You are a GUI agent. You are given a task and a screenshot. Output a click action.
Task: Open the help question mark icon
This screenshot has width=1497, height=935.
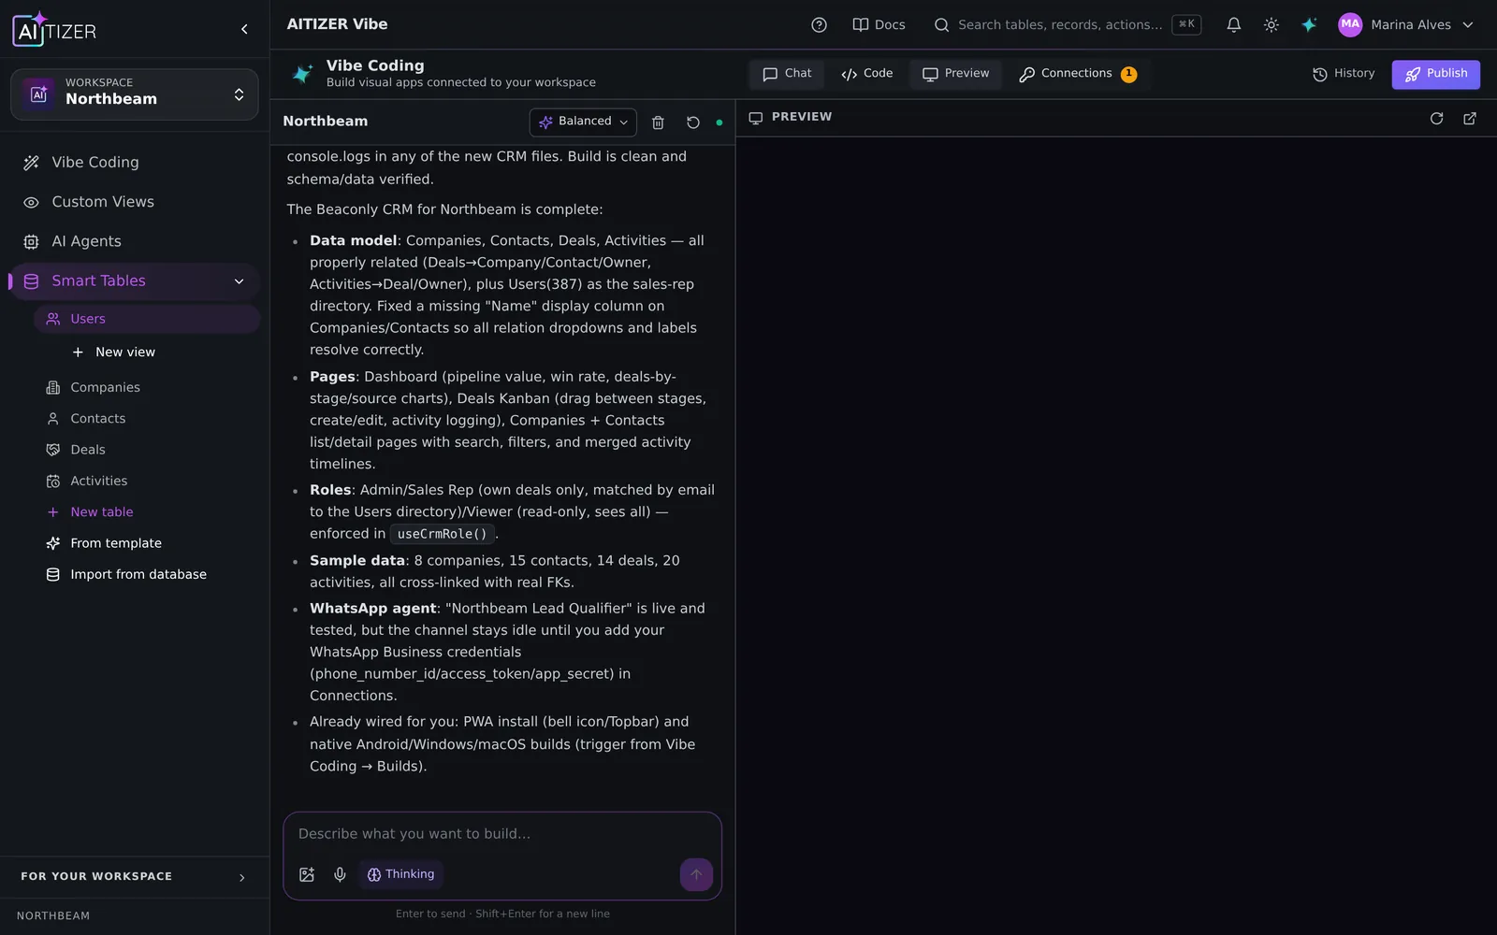[x=819, y=25]
